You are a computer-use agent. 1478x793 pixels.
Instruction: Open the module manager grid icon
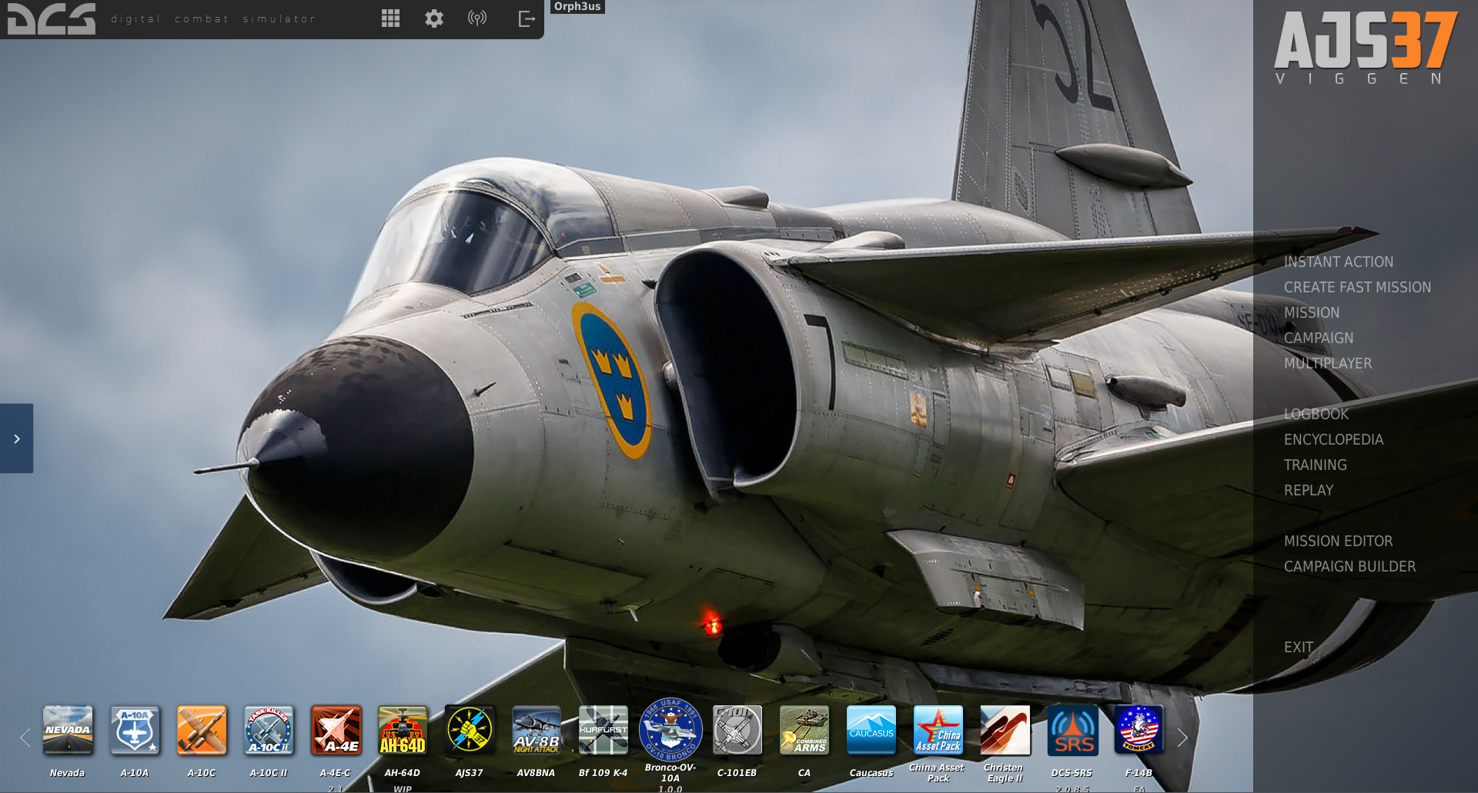[x=390, y=18]
